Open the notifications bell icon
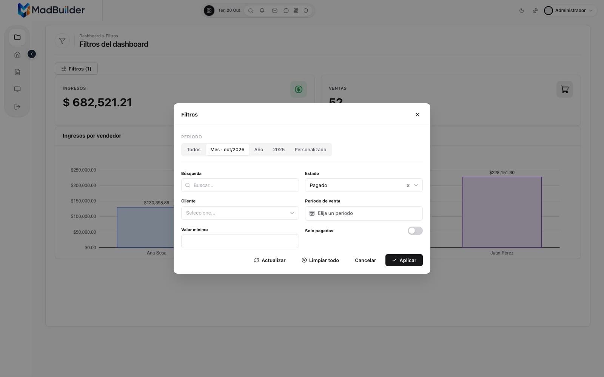Viewport: 604px width, 377px height. click(x=262, y=11)
